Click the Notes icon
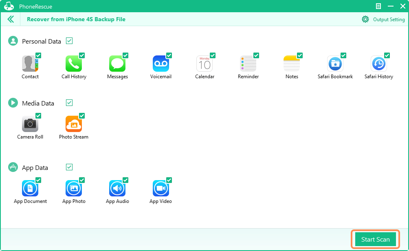Screen dimensions: 409x251 [x=292, y=64]
